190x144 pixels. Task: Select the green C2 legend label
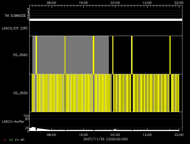tap(11, 140)
